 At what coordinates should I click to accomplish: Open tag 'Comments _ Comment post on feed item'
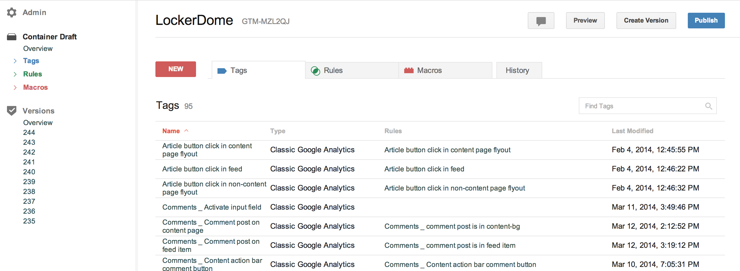click(x=211, y=246)
